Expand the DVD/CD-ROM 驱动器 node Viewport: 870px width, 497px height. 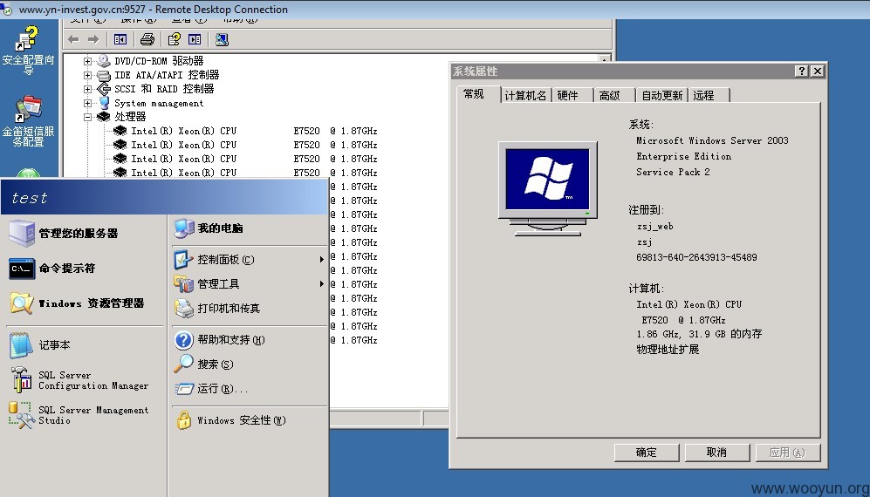87,61
